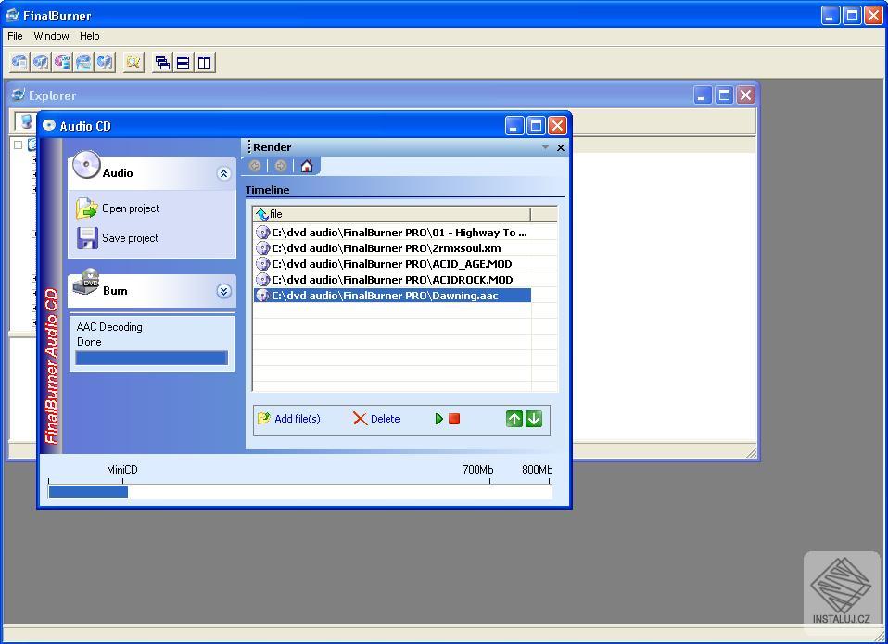
Task: Open the Render panel dropdown arrow
Action: click(x=545, y=147)
